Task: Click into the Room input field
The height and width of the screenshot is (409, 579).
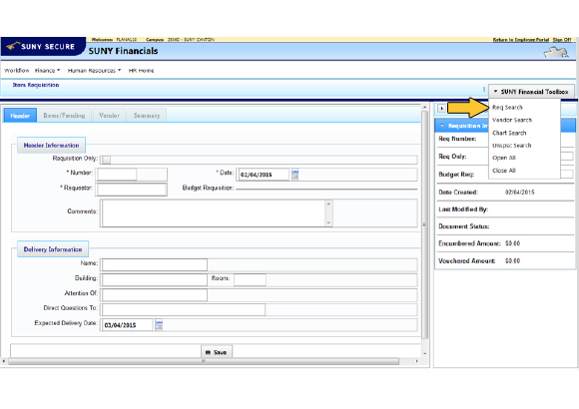Action: [250, 279]
